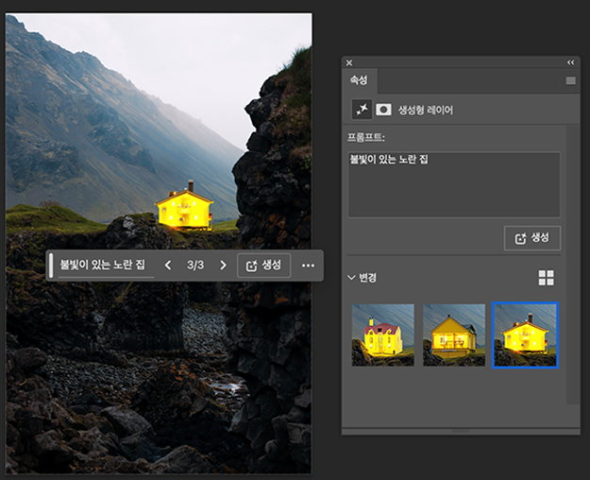This screenshot has width=590, height=480.
Task: Click the properties panel vertical scrollbar
Action: coord(573,266)
